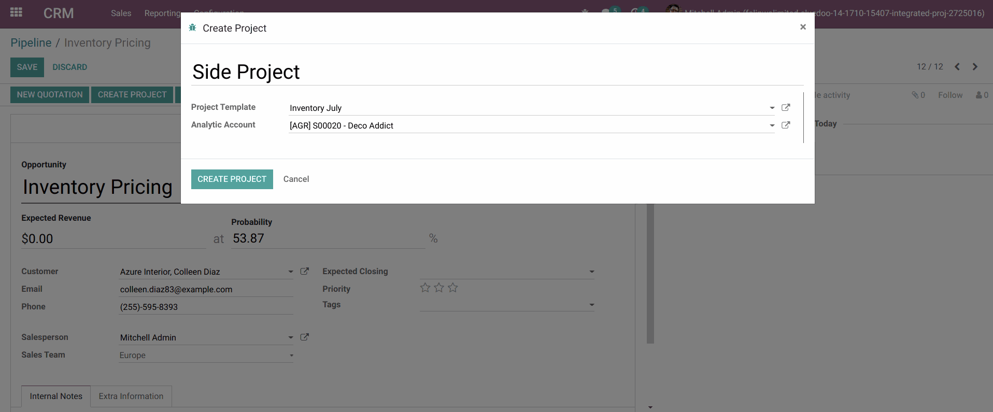This screenshot has width=993, height=412.
Task: Expand the Sales Team dropdown
Action: point(291,355)
